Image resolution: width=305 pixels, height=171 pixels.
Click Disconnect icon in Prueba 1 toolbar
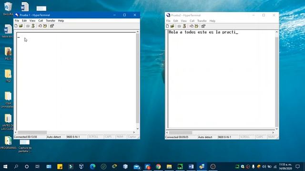click(33, 26)
